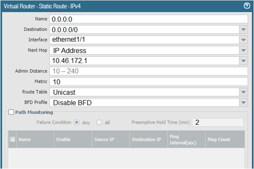Click the Name field showing 0.0.0.0
Viewport: 254px width, 169px height.
(148, 19)
